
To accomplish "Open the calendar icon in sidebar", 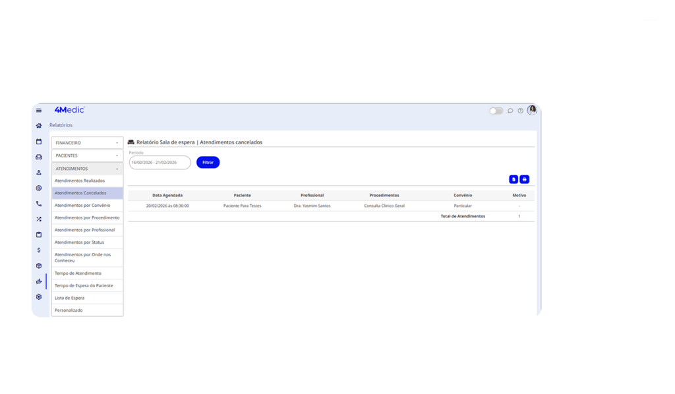I will click(x=39, y=141).
